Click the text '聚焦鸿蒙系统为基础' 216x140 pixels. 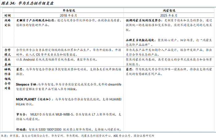tap(140, 60)
